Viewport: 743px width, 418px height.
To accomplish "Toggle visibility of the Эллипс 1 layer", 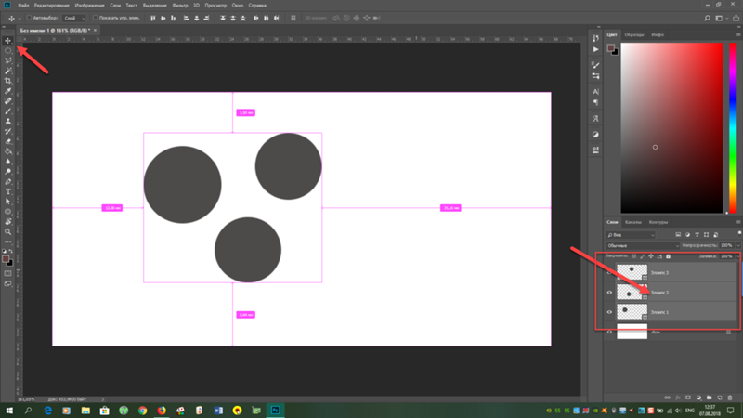I will [609, 312].
